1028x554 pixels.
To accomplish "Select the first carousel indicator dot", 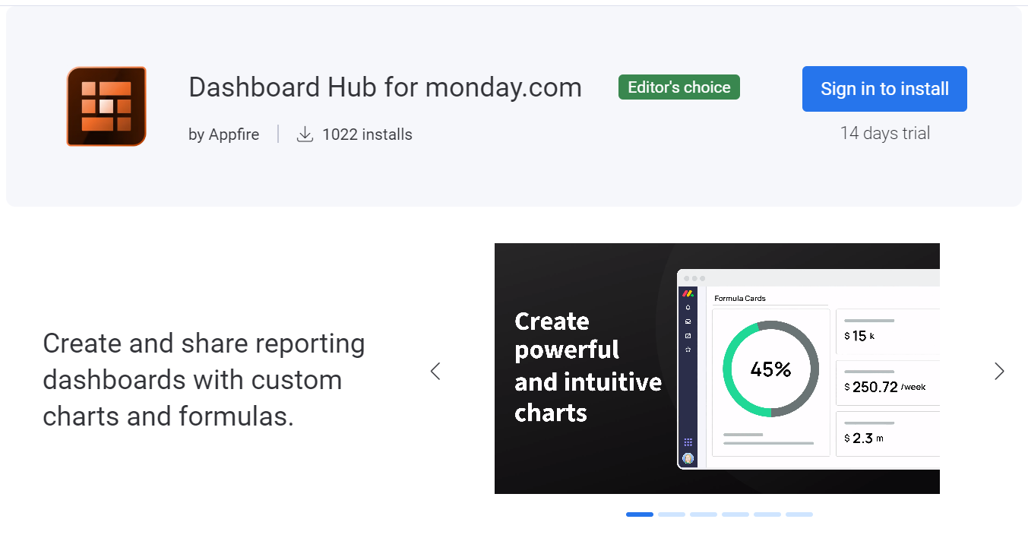I will 640,514.
